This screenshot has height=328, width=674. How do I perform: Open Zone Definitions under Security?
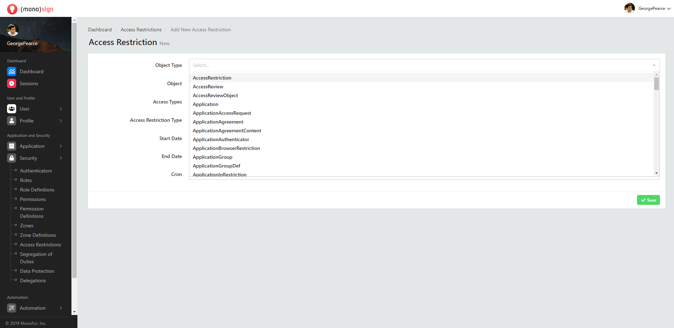[38, 235]
